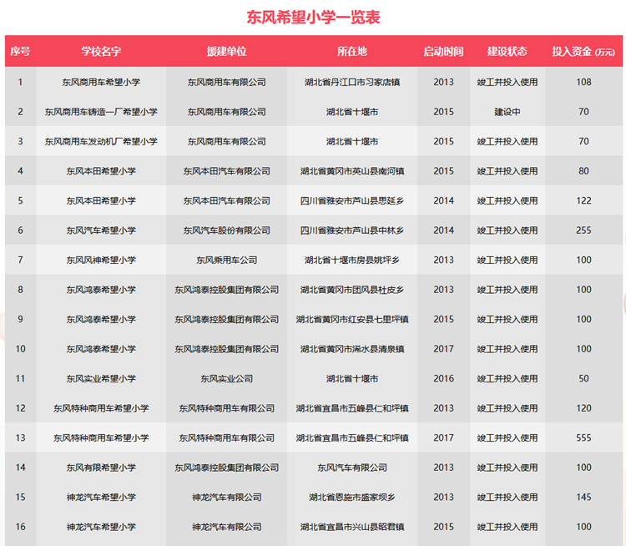626x546 pixels.
Task: Click 湖北省十堰市 in row 3
Action: pyautogui.click(x=352, y=141)
